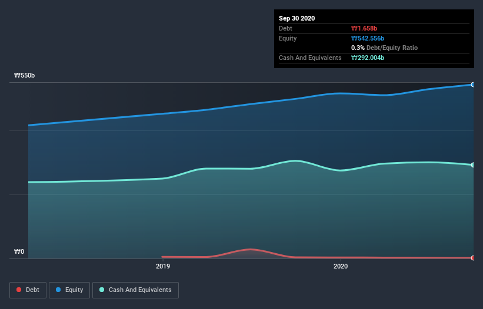The width and height of the screenshot is (483, 309).
Task: Click the Sep 30 2020 tooltip date
Action: [x=297, y=18]
